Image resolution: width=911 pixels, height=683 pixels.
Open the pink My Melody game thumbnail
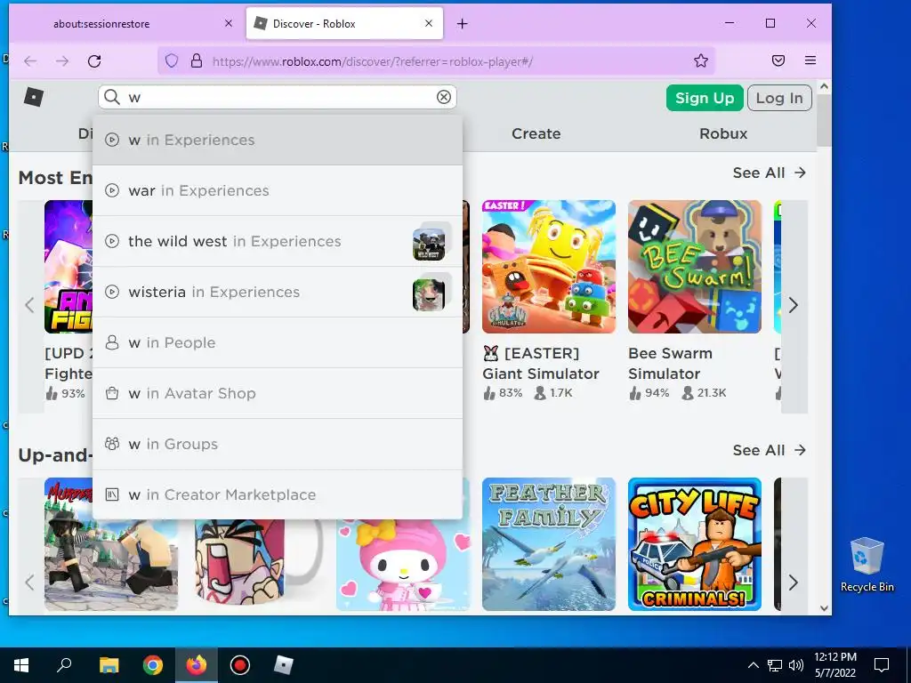pos(403,565)
